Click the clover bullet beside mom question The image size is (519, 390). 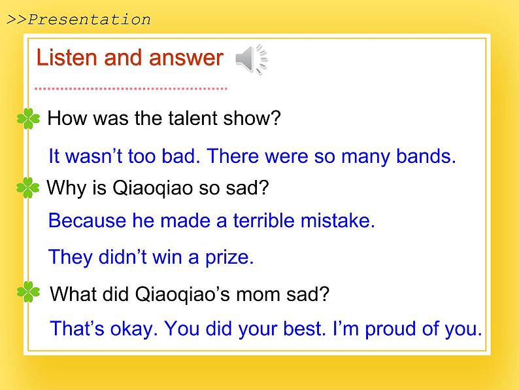point(28,292)
